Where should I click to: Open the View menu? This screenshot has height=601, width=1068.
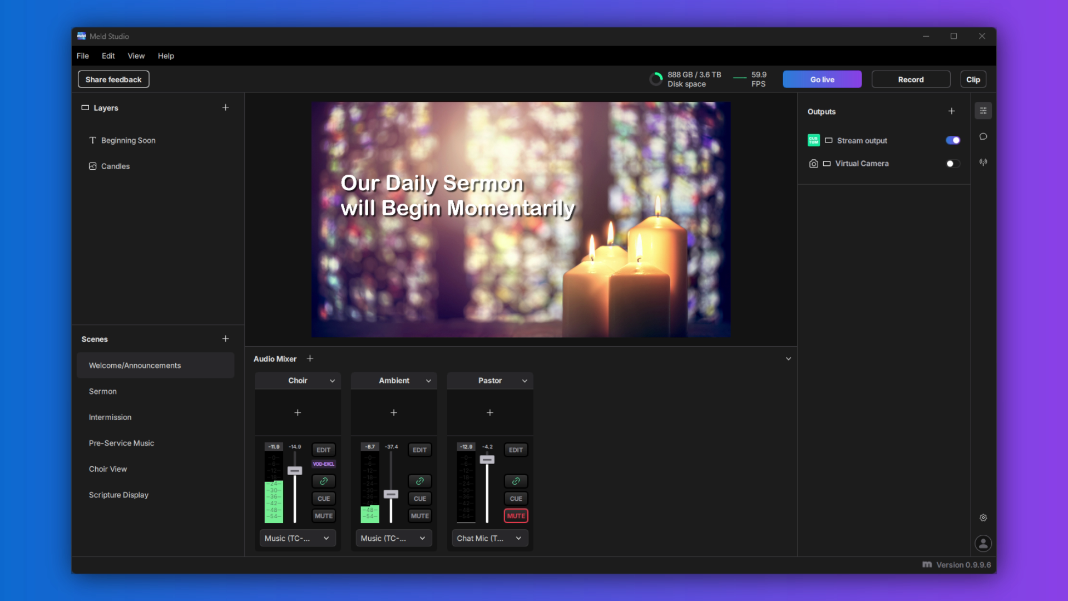pyautogui.click(x=136, y=56)
